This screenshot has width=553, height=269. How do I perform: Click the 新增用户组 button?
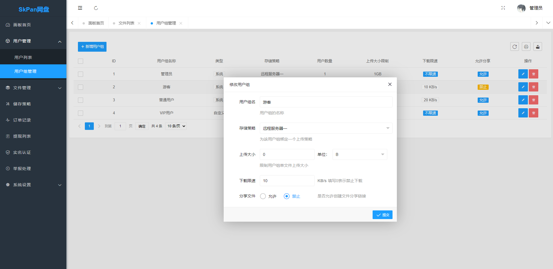tap(92, 47)
